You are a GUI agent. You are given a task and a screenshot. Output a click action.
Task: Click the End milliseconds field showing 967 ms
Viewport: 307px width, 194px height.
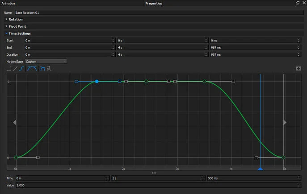[x=252, y=48]
